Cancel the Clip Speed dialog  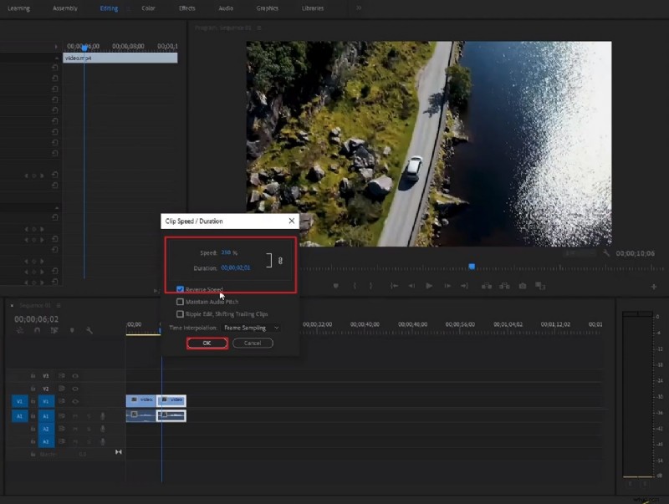tap(253, 342)
